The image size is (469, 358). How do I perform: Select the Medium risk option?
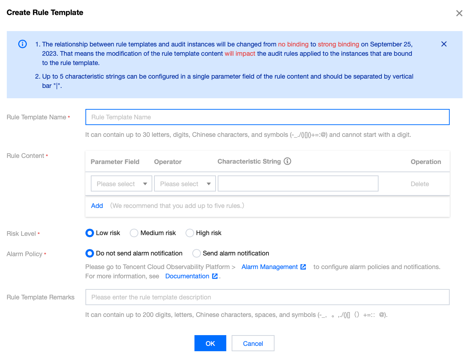pos(134,233)
